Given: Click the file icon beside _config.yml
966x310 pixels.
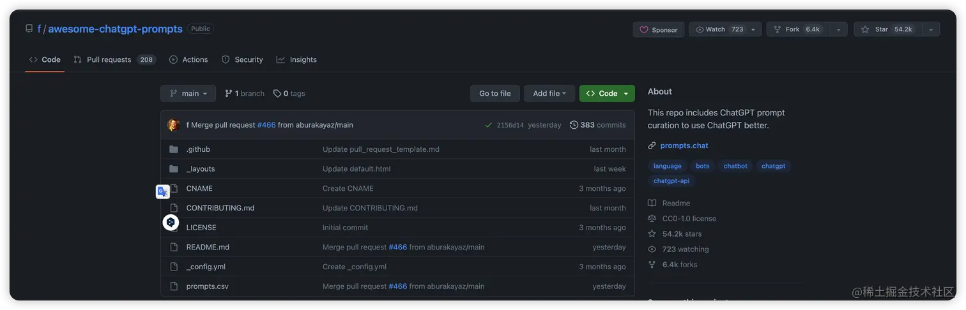Looking at the screenshot, I should 174,267.
